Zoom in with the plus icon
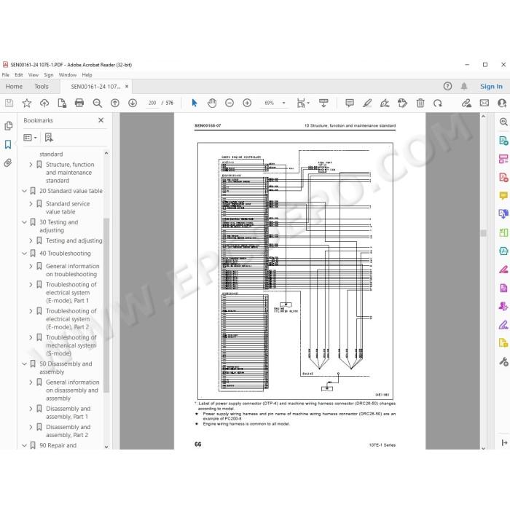510x510 pixels. [x=247, y=103]
